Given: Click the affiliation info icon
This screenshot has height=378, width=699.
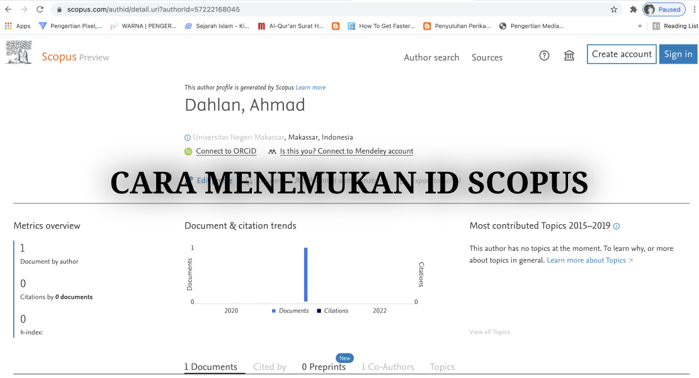Looking at the screenshot, I should point(187,138).
